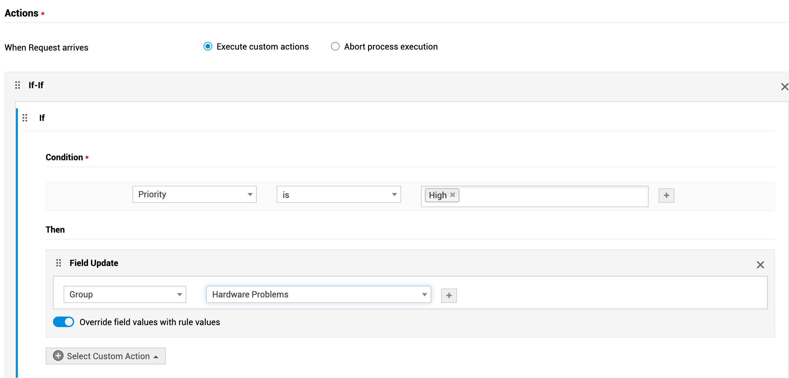Click the If-If block drag handle
The height and width of the screenshot is (378, 789).
[18, 85]
